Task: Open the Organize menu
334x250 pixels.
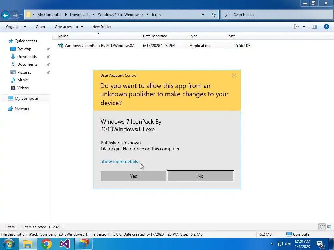Action: pyautogui.click(x=16, y=27)
